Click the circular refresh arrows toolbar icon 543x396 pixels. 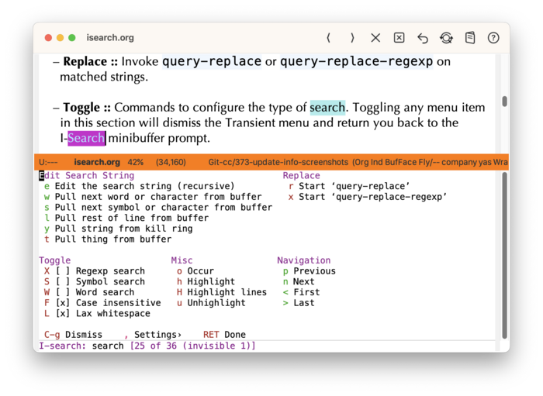click(x=446, y=38)
